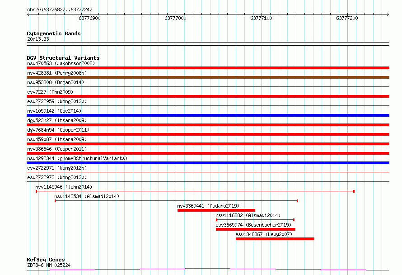Select the blue nsv1059142 variant bar
The image size is (402, 275).
coord(208,115)
